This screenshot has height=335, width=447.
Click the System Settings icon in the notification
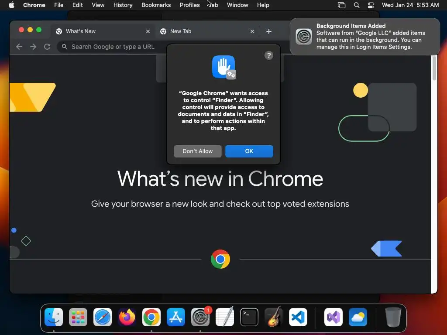point(304,37)
